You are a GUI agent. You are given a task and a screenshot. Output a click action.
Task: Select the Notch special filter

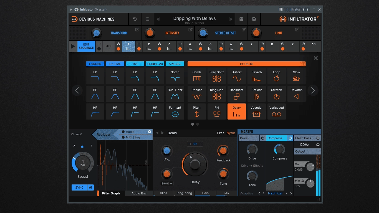pos(175,76)
